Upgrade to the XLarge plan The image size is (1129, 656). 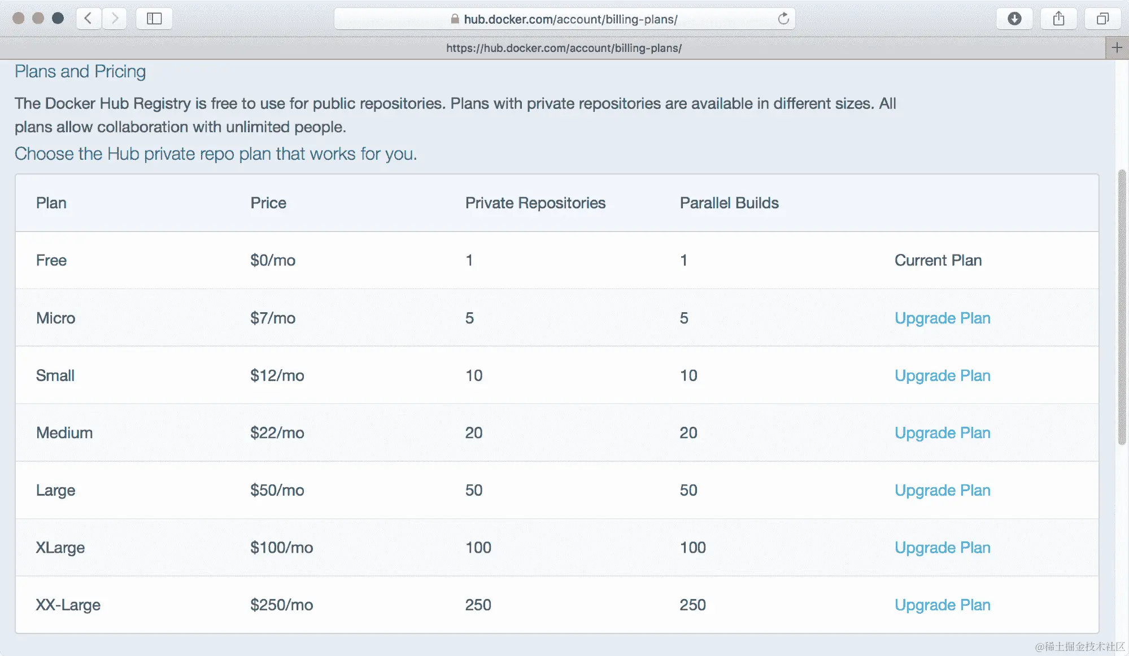942,547
